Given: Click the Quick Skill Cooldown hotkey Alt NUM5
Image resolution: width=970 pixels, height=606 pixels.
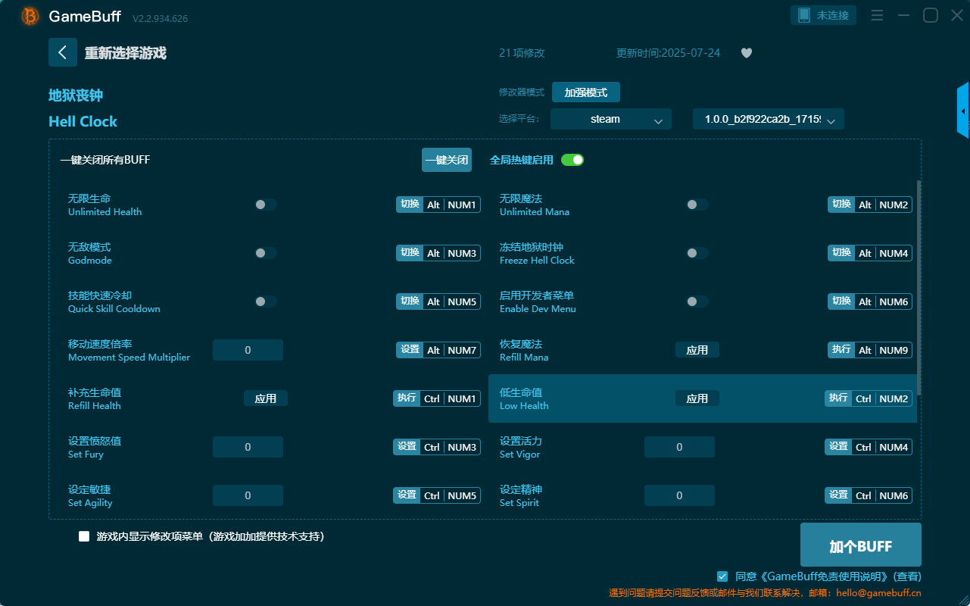Looking at the screenshot, I should (438, 301).
